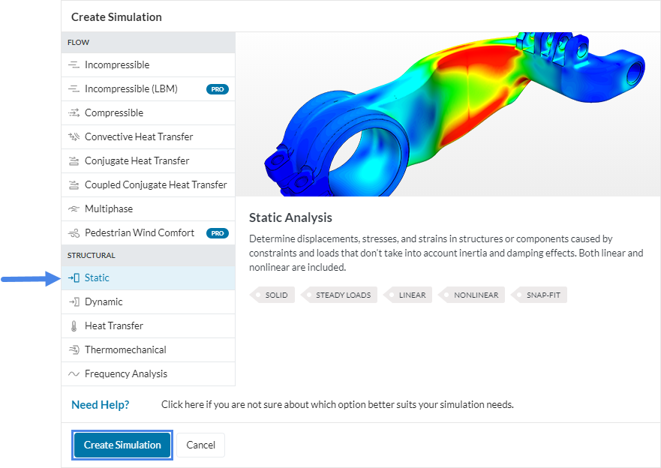Cancel the simulation creation dialog
The width and height of the screenshot is (661, 468).
[200, 445]
